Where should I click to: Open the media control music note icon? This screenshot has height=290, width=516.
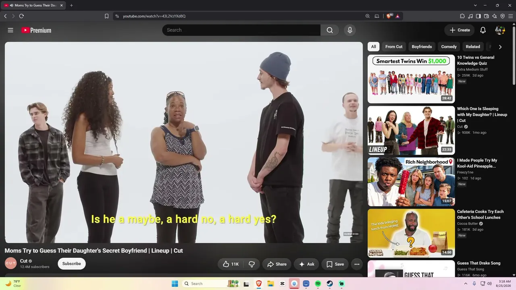[470, 16]
